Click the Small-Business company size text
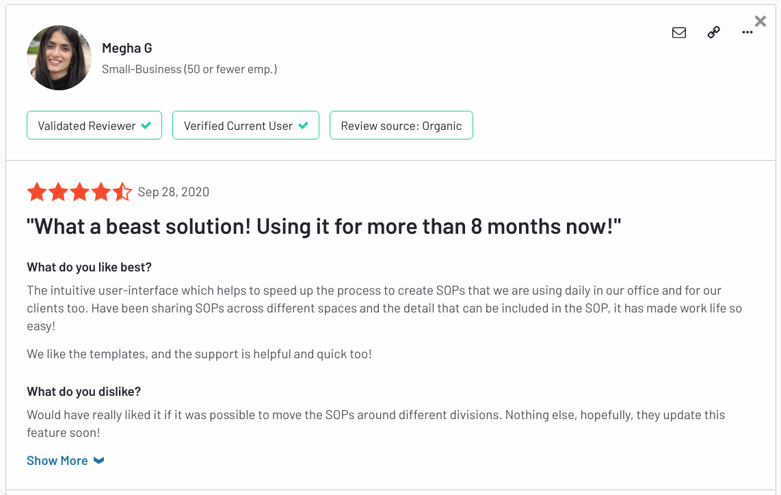Image resolution: width=781 pixels, height=495 pixels. coord(189,69)
